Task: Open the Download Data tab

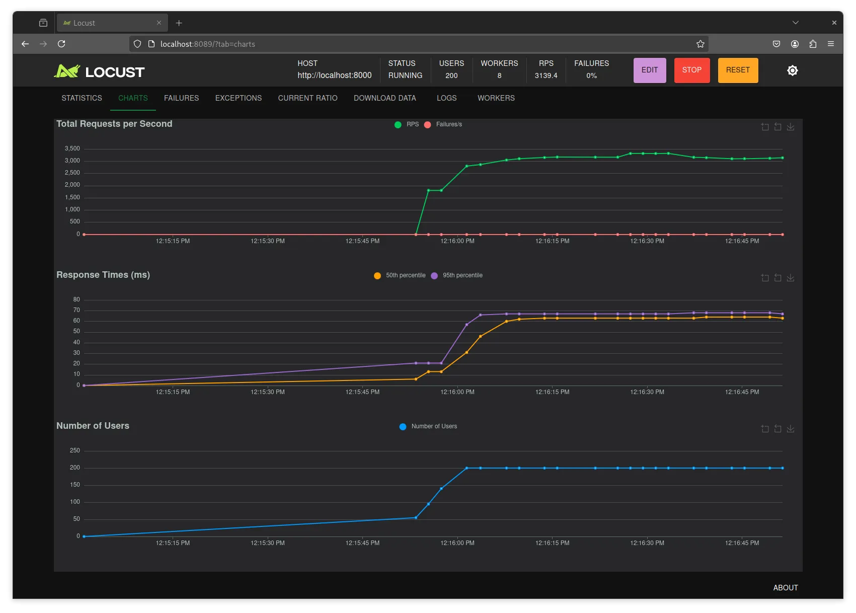Action: (x=385, y=98)
